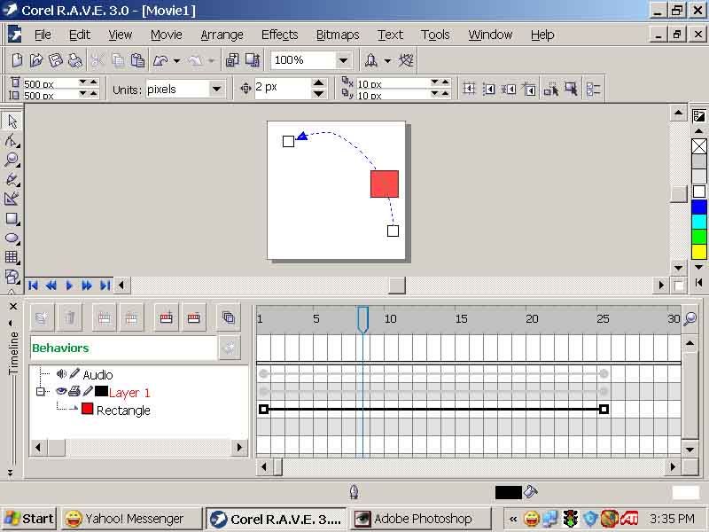
Task: Open the Undo history dropdown arrow
Action: pos(176,60)
